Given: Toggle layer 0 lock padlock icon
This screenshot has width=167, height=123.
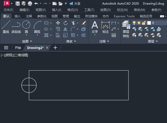Looking at the screenshot, I should click(144, 23).
